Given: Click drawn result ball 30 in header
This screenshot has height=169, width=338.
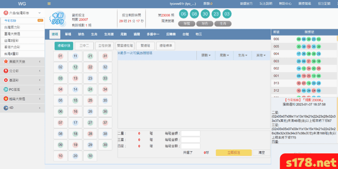Looking at the screenshot, I should (205, 14).
